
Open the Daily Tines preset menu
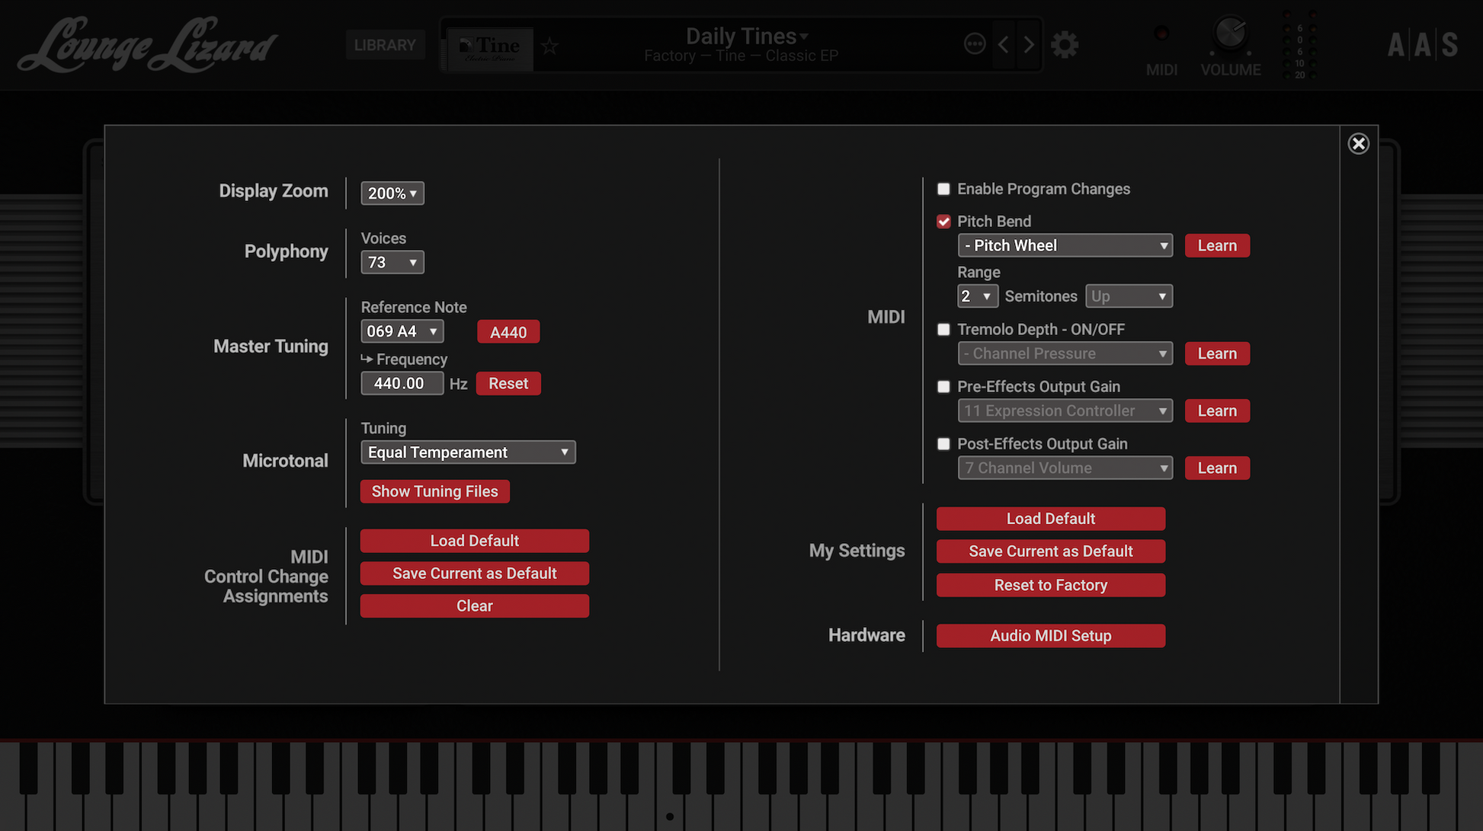pyautogui.click(x=746, y=36)
